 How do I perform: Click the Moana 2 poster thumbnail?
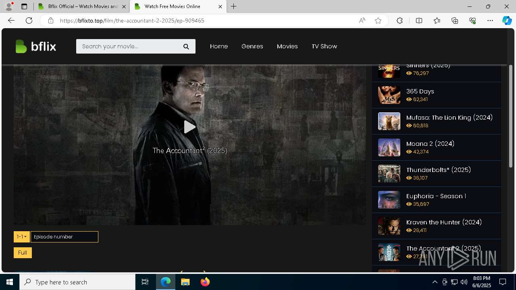[x=389, y=147]
